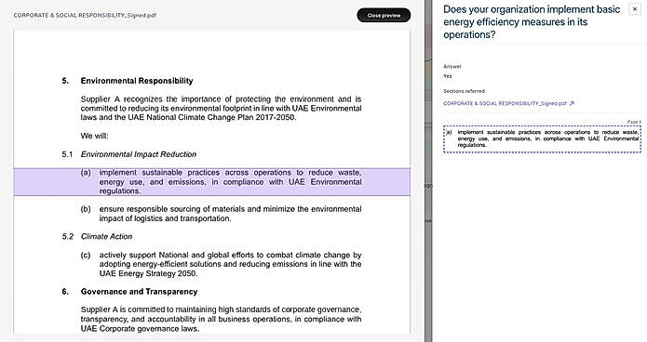The width and height of the screenshot is (647, 342).
Task: Click the highlighted paragraph (a) in document
Action: [x=211, y=182]
